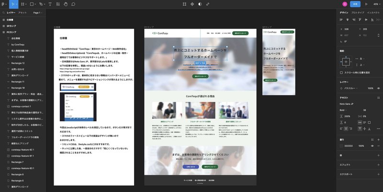This screenshot has width=383, height=192.
Task: Open text styles four-dot icon
Action: [x=379, y=98]
